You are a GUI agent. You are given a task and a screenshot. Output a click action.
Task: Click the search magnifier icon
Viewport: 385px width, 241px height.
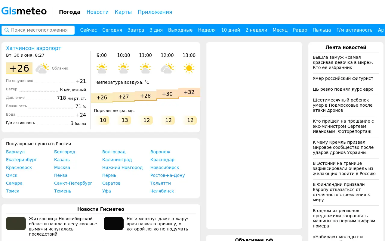pyautogui.click(x=7, y=30)
